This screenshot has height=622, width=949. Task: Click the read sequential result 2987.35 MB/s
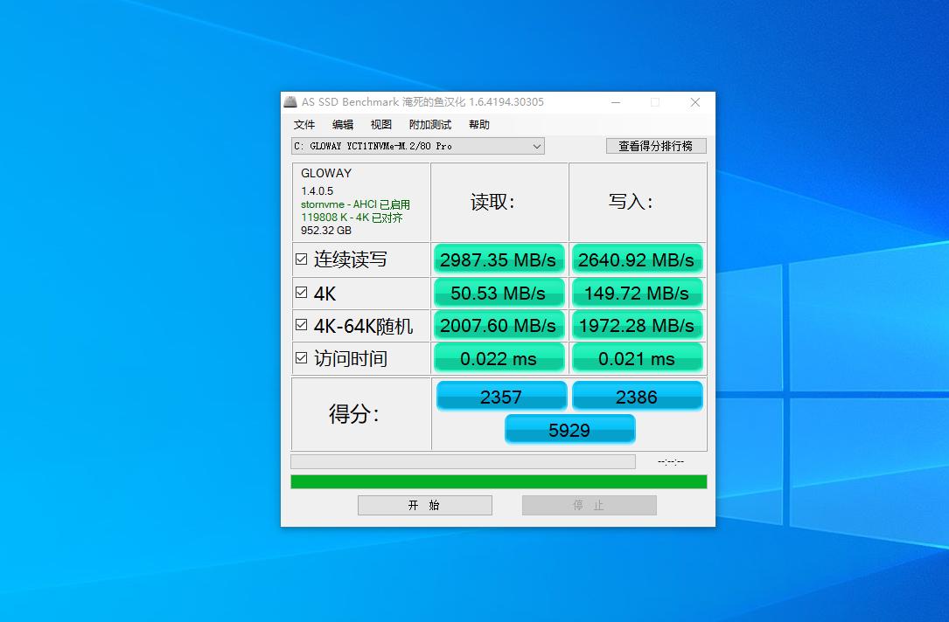click(x=499, y=259)
